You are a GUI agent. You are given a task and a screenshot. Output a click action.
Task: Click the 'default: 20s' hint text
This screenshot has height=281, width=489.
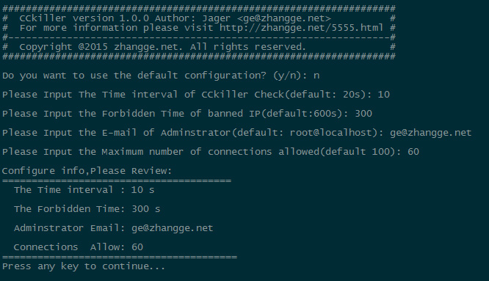(x=325, y=95)
